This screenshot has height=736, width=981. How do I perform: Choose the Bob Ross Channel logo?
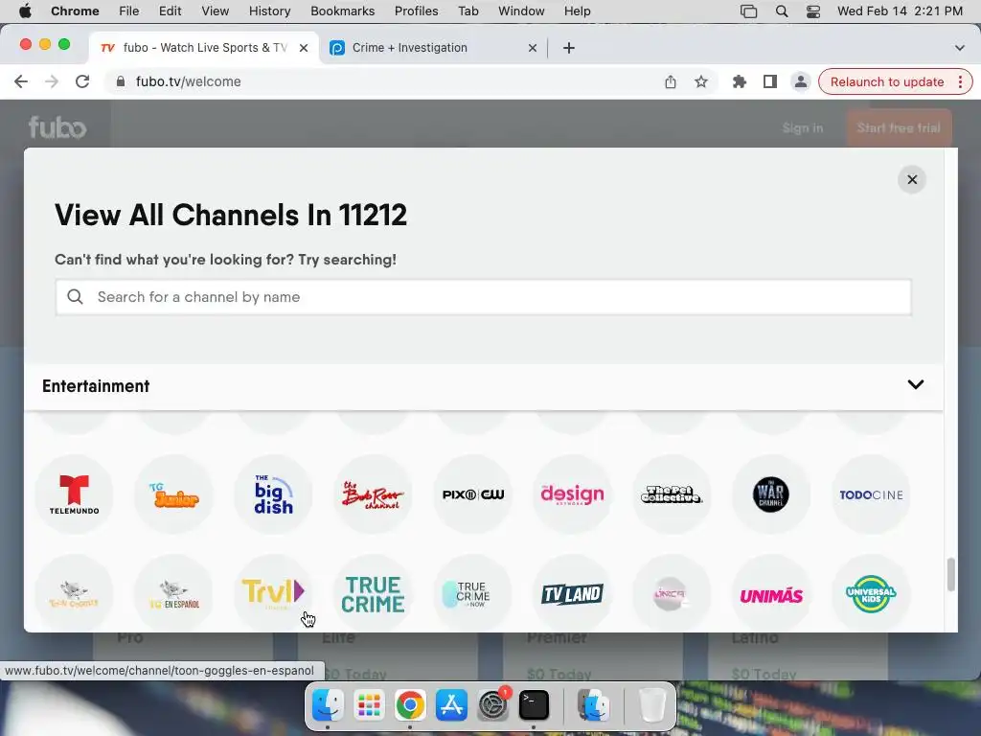373,494
